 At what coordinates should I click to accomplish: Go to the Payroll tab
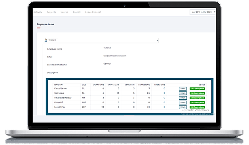click(77, 12)
